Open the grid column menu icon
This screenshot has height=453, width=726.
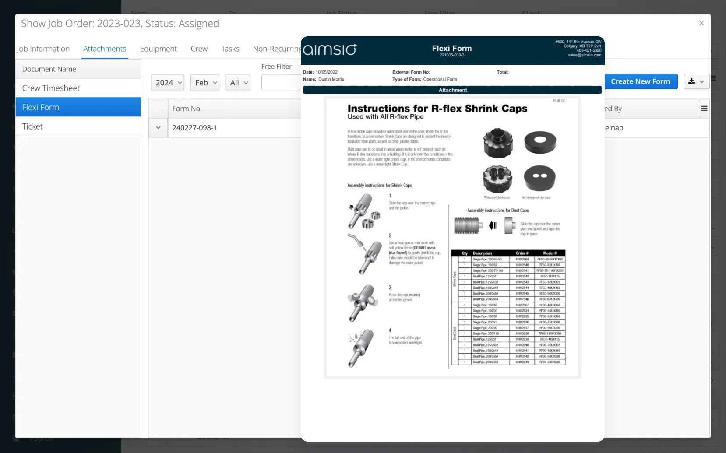pyautogui.click(x=704, y=109)
